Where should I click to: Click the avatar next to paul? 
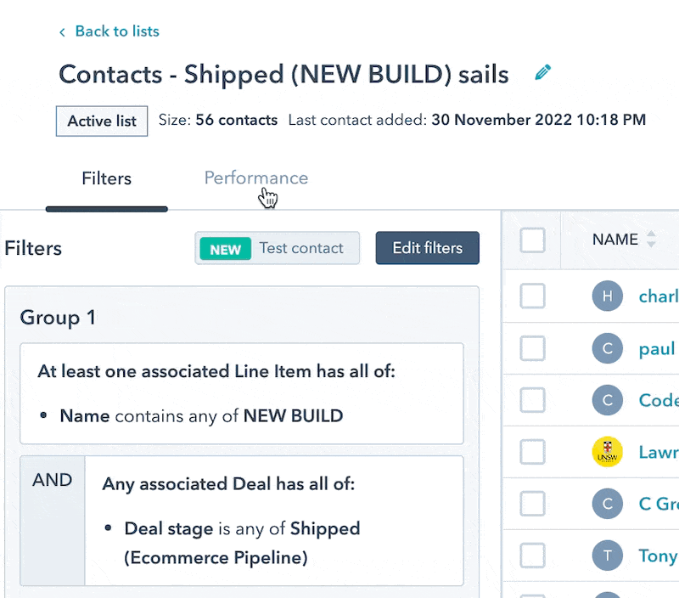(607, 348)
